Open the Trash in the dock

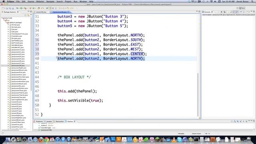pyautogui.click(x=249, y=140)
